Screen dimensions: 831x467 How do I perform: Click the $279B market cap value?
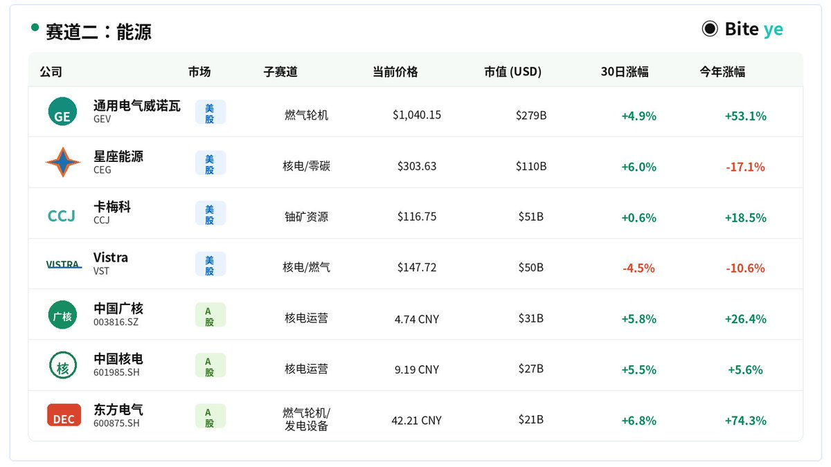[x=531, y=115]
